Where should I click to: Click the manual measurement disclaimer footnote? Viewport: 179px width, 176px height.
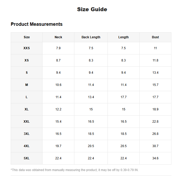coord(74,170)
